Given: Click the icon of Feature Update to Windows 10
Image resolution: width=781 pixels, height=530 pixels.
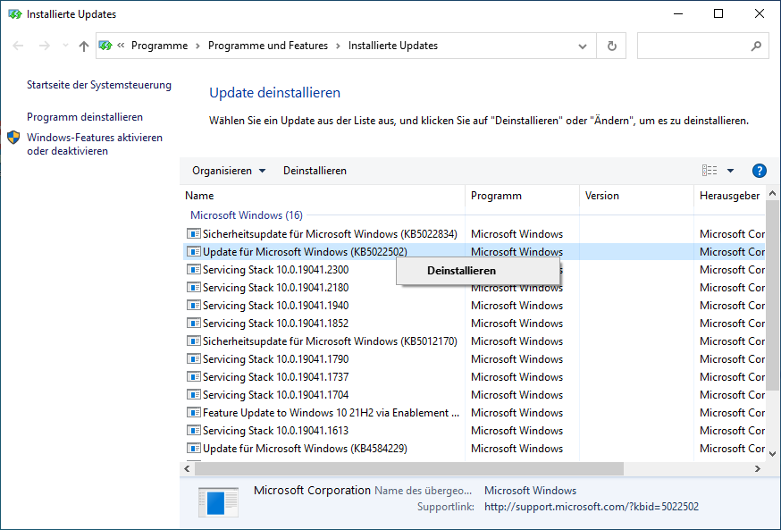Looking at the screenshot, I should click(193, 413).
